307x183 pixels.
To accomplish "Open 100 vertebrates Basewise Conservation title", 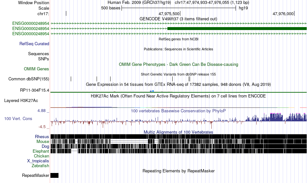I will 178,111.
